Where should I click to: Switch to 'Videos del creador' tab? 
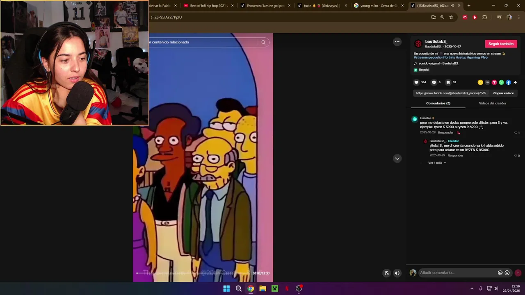(x=492, y=103)
